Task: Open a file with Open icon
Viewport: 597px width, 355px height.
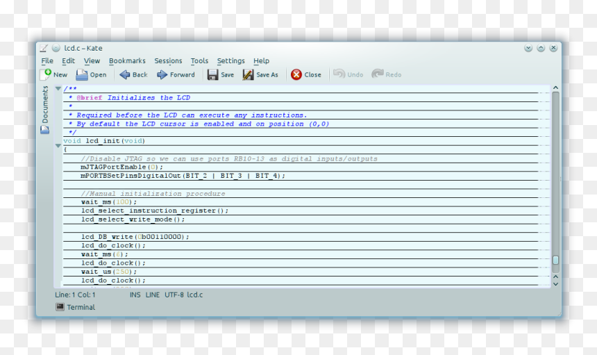Action: (x=81, y=74)
